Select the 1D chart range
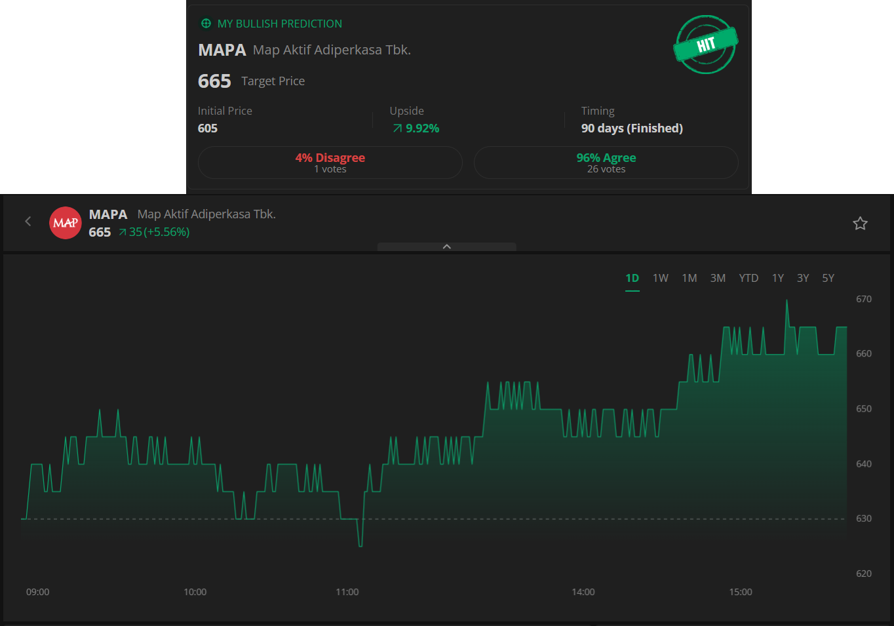This screenshot has width=894, height=626. coord(632,278)
